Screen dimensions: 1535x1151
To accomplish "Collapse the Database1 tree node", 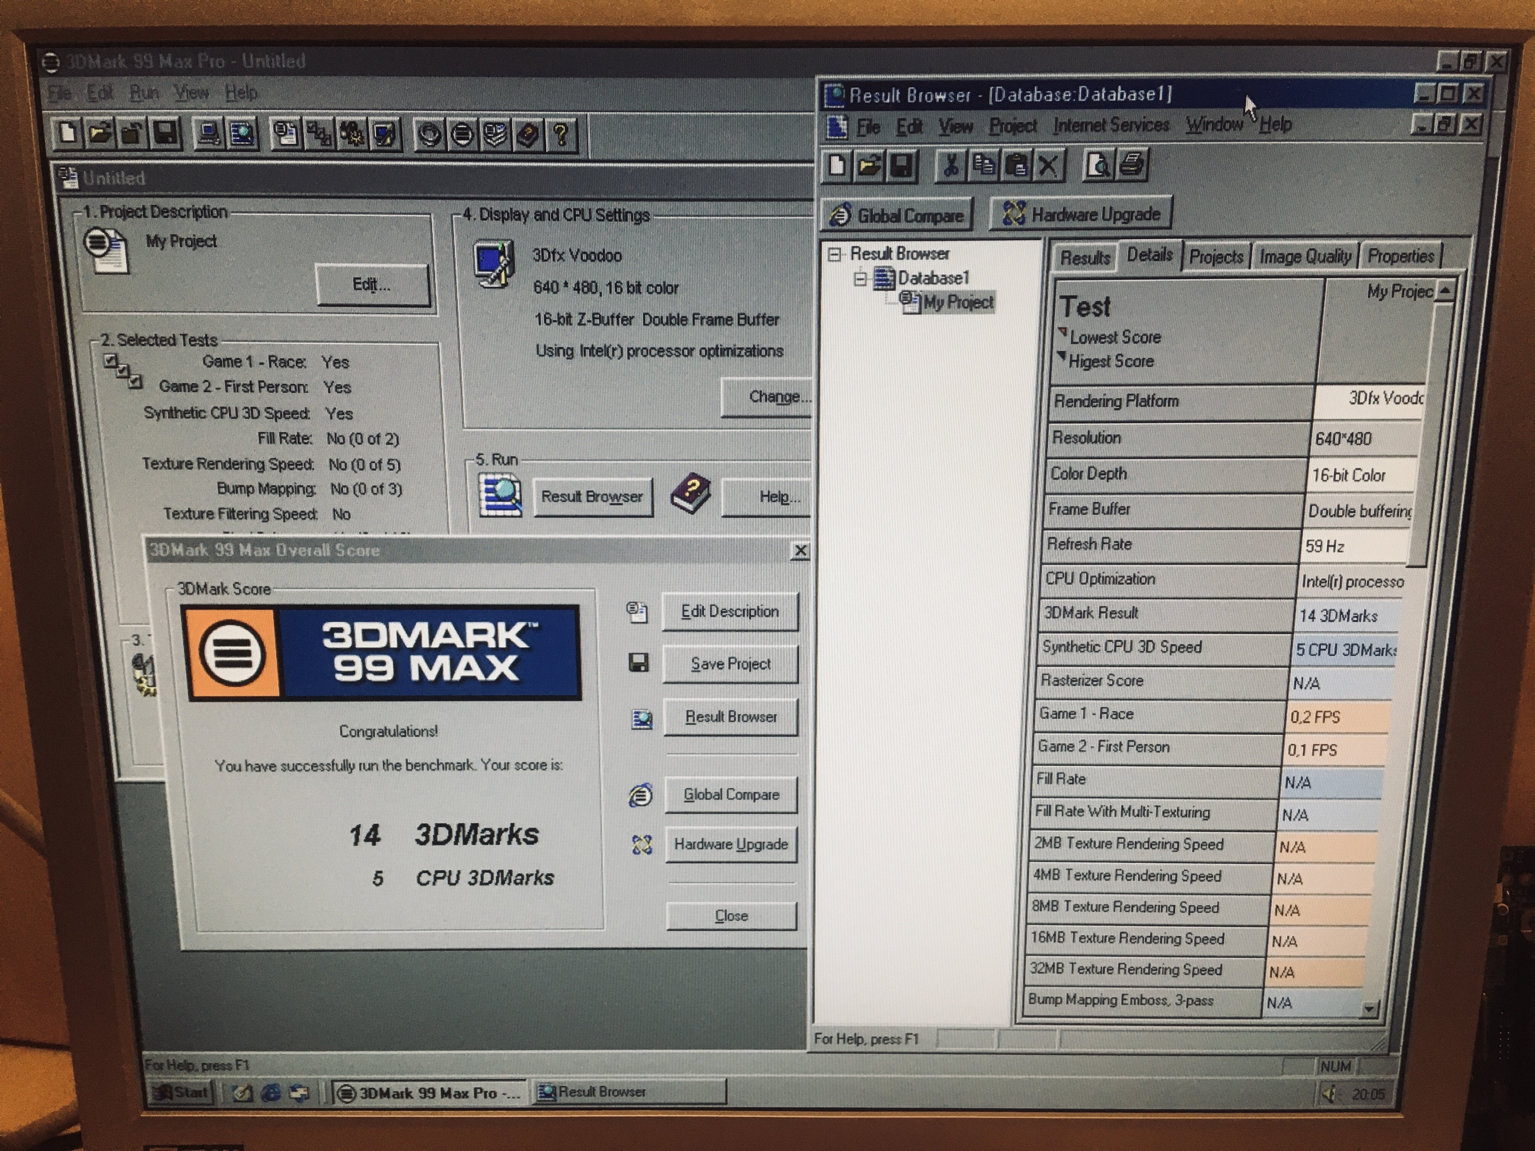I will 861,279.
